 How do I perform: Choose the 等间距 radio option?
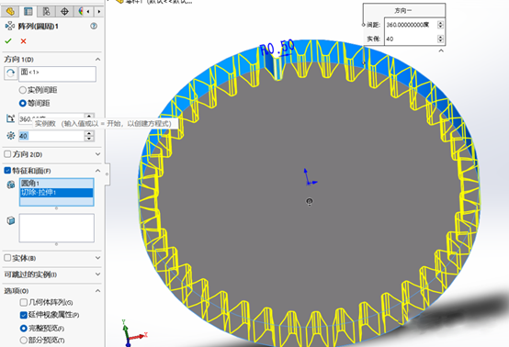click(23, 103)
